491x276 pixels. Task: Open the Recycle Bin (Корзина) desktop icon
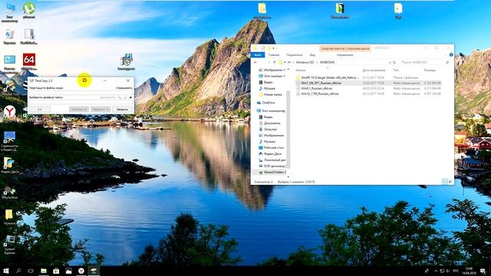(9, 36)
